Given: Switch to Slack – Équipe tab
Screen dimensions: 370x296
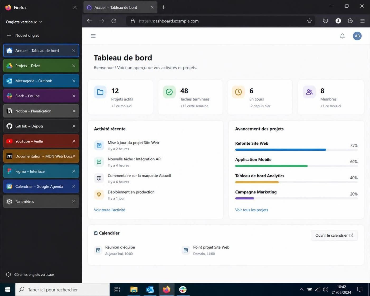Looking at the screenshot, I should (41, 96).
